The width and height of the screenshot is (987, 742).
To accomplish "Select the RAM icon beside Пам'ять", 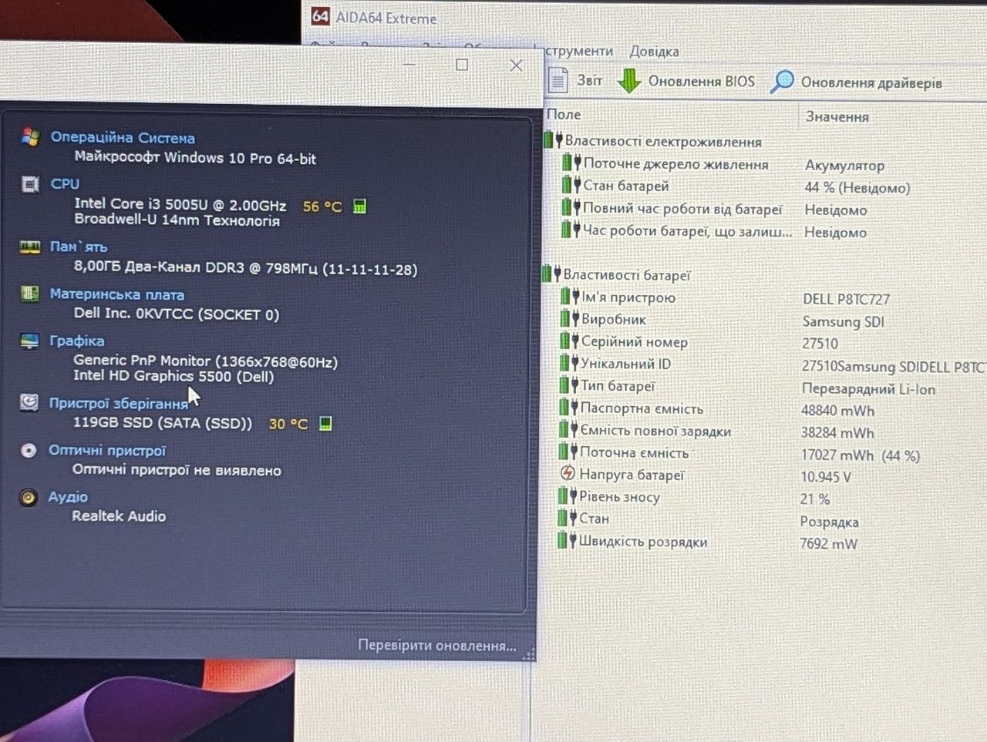I will (x=30, y=247).
